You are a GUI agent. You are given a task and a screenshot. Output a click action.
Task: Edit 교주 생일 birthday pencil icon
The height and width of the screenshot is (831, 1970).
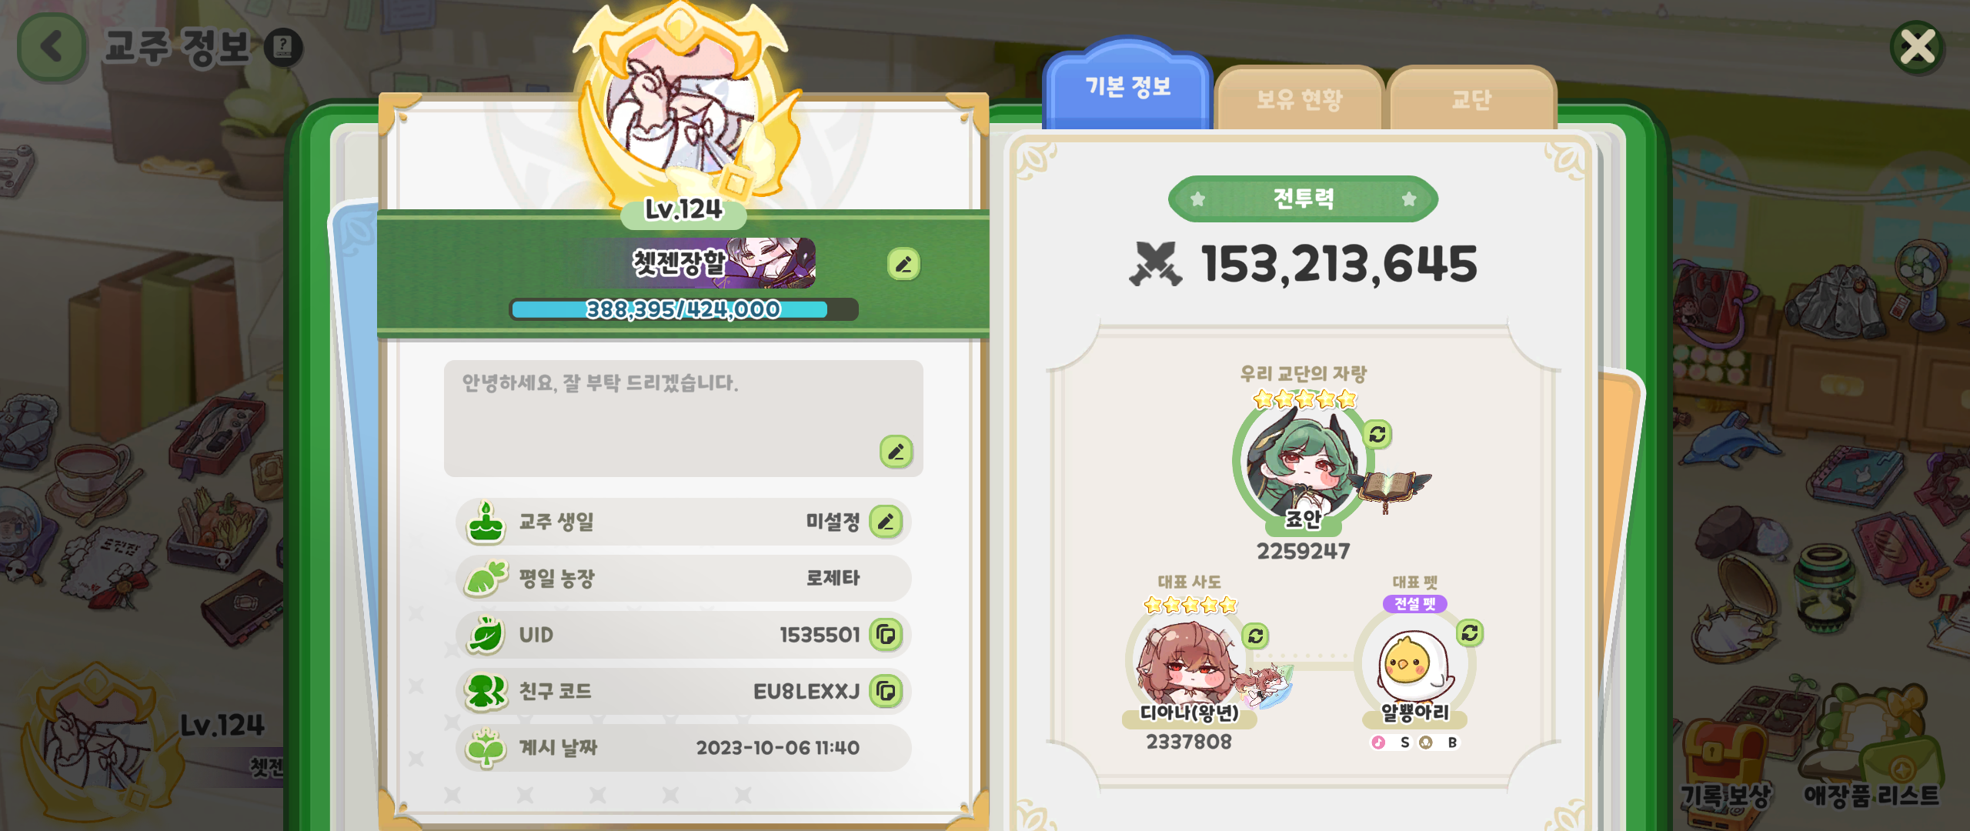(886, 522)
